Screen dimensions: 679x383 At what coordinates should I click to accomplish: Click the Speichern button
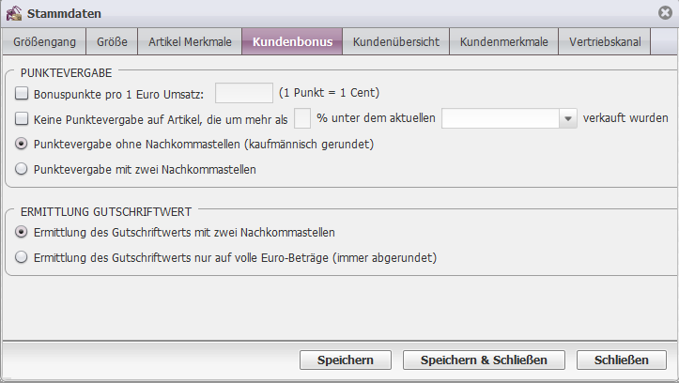tap(345, 360)
